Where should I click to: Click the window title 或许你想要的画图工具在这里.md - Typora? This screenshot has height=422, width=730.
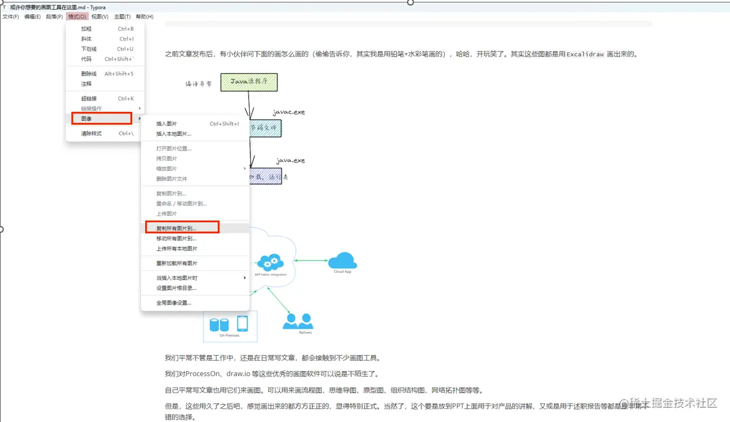point(58,7)
